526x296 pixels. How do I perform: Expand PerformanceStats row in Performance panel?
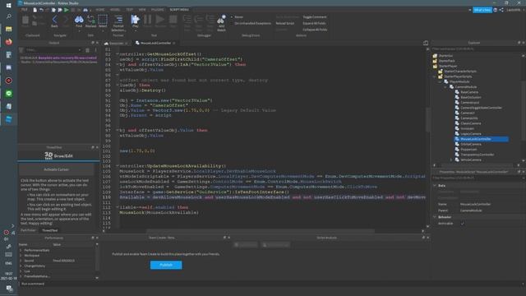click(x=21, y=250)
